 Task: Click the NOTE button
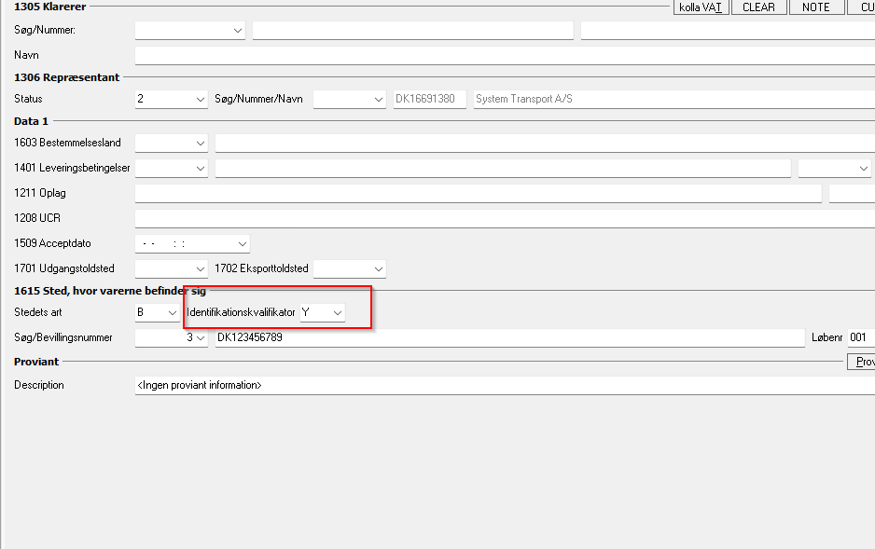815,7
